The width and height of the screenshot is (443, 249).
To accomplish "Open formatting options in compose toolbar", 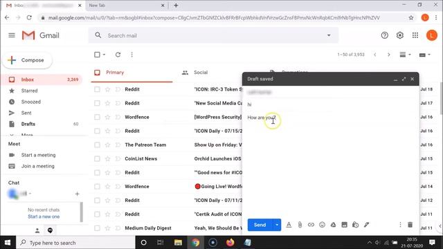I will coord(289,225).
